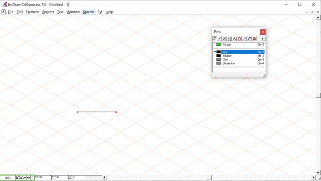The height and width of the screenshot is (181, 321).
Task: Choose the Center line pen
Action: [x=239, y=63]
